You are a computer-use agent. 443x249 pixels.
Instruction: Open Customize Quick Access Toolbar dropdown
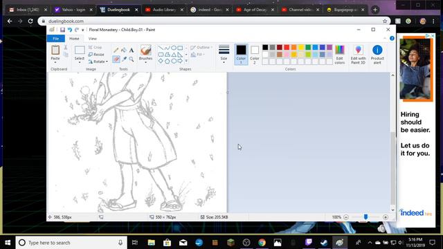click(x=83, y=30)
